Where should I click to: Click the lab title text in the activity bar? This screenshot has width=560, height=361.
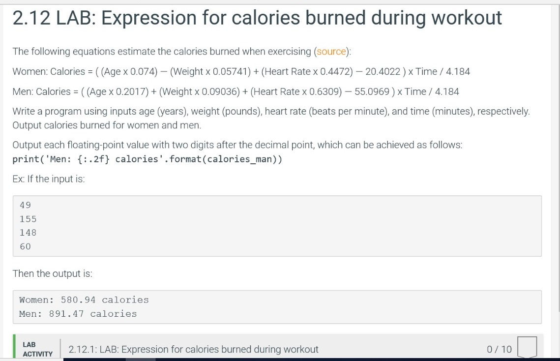point(192,349)
